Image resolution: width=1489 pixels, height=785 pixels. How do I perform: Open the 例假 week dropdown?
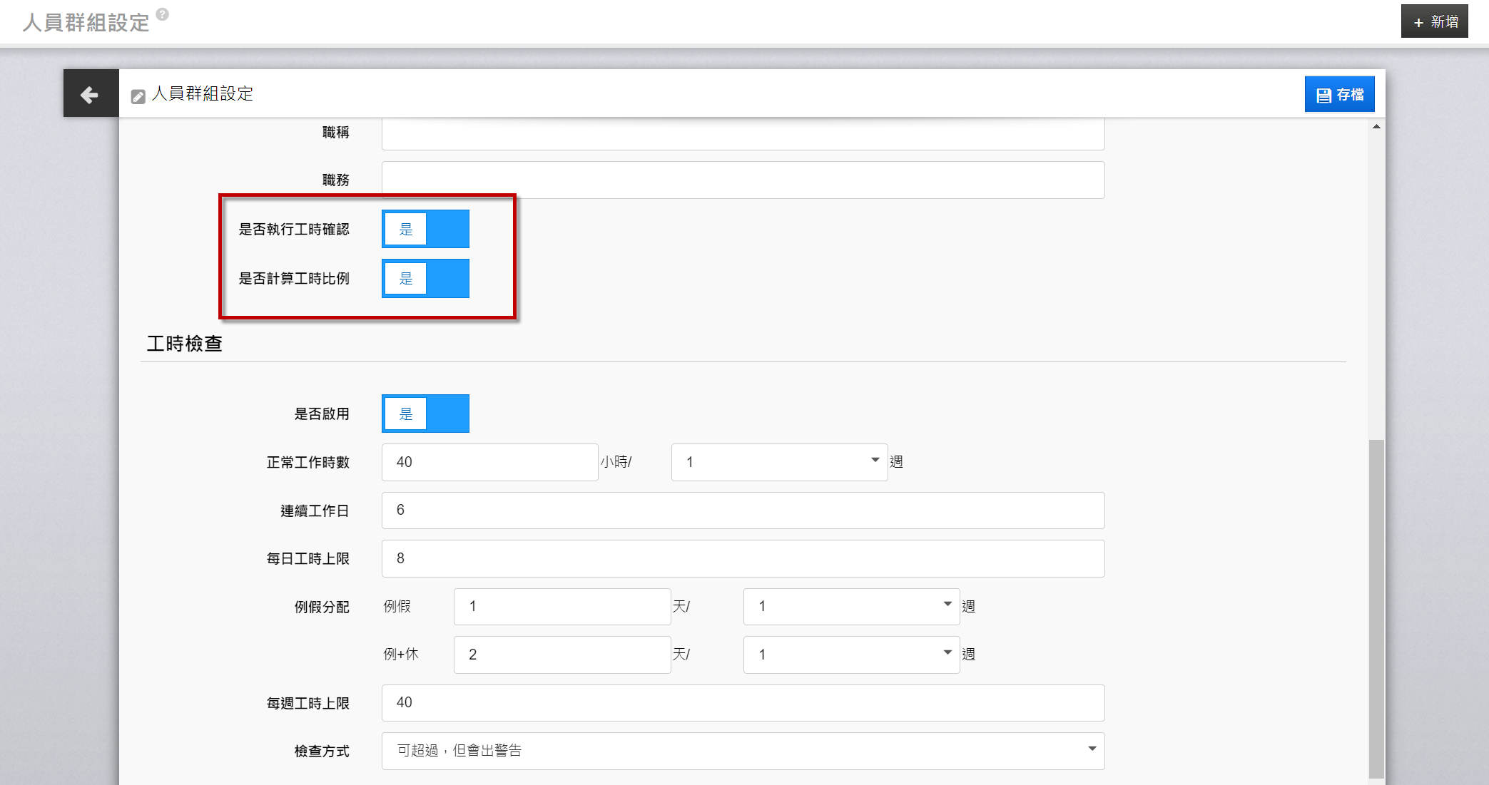[850, 606]
